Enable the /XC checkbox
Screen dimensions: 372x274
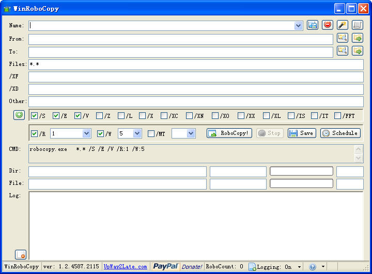[x=164, y=115]
